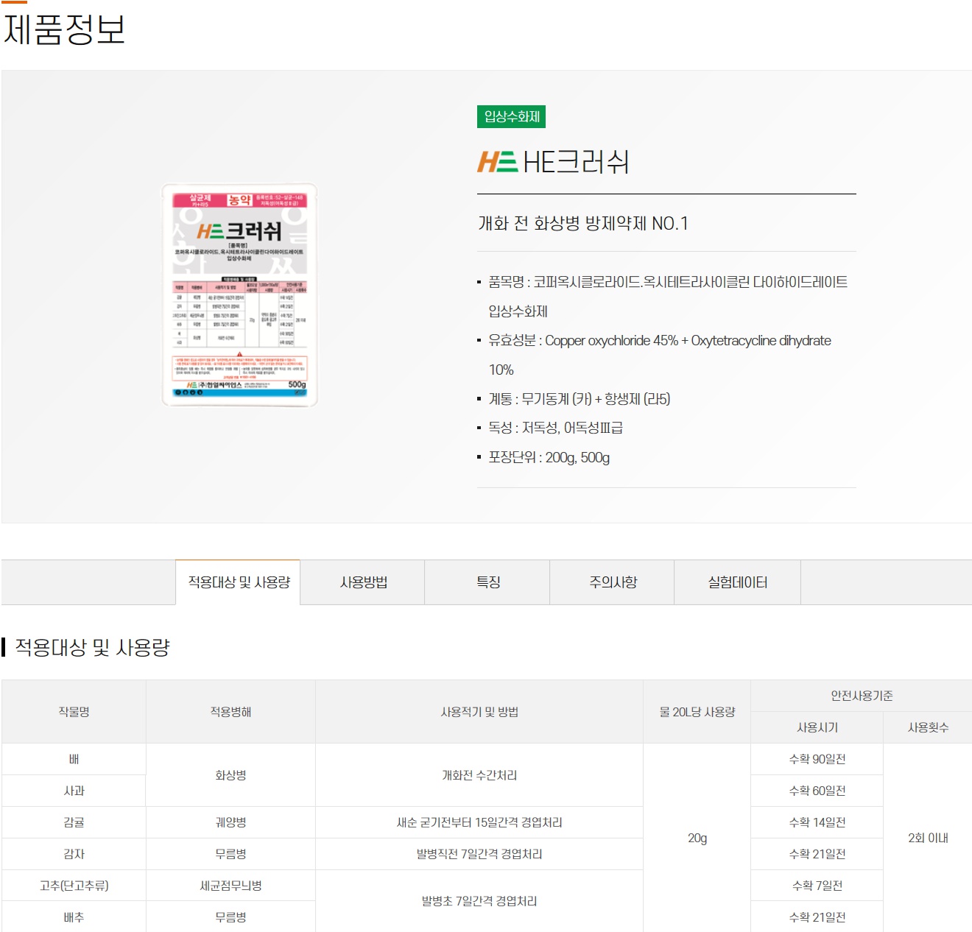Select the 특징 tab

[487, 582]
